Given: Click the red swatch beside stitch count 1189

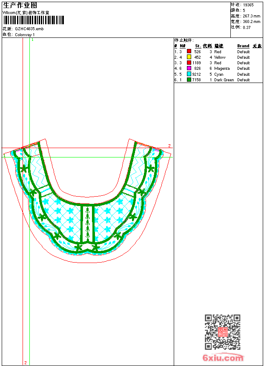Looking at the screenshot, I should coord(189,63).
